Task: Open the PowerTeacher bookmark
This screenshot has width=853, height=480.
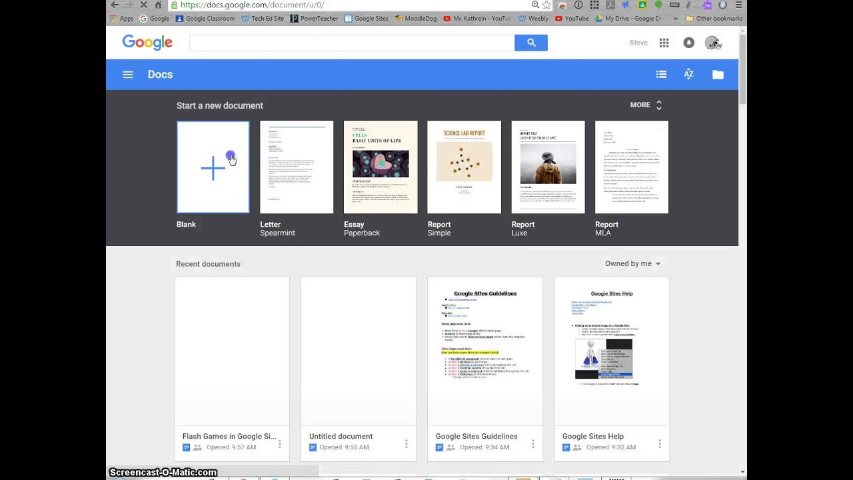Action: 315,19
